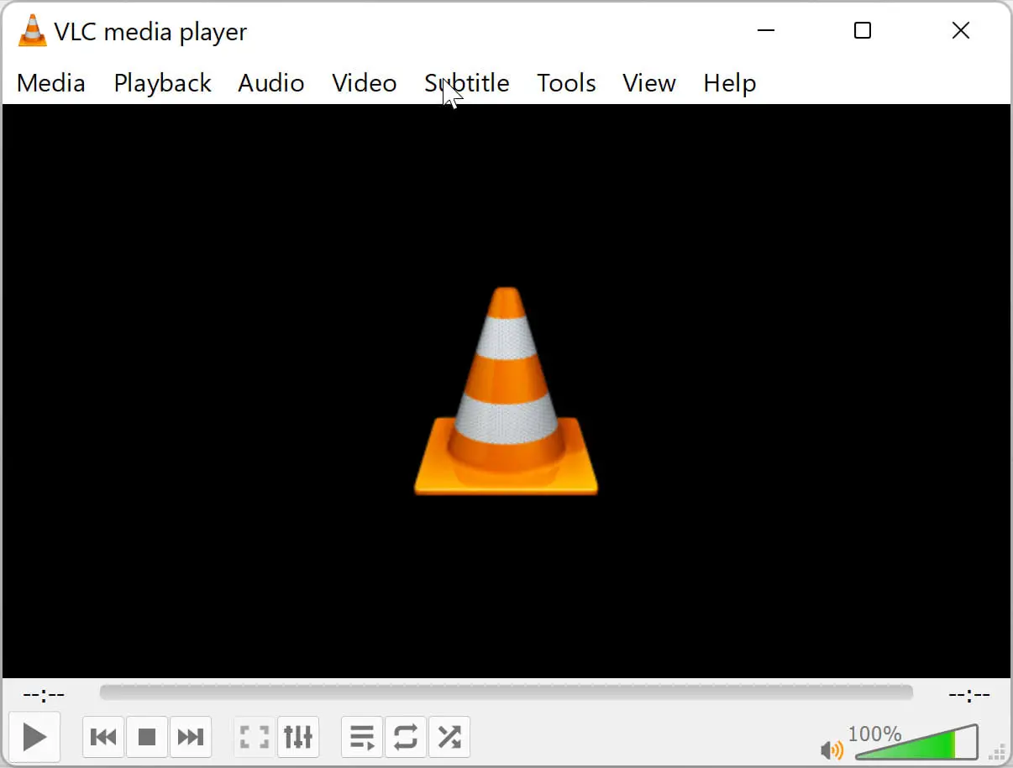The width and height of the screenshot is (1013, 768).
Task: Skip to previous media track
Action: [x=103, y=738]
